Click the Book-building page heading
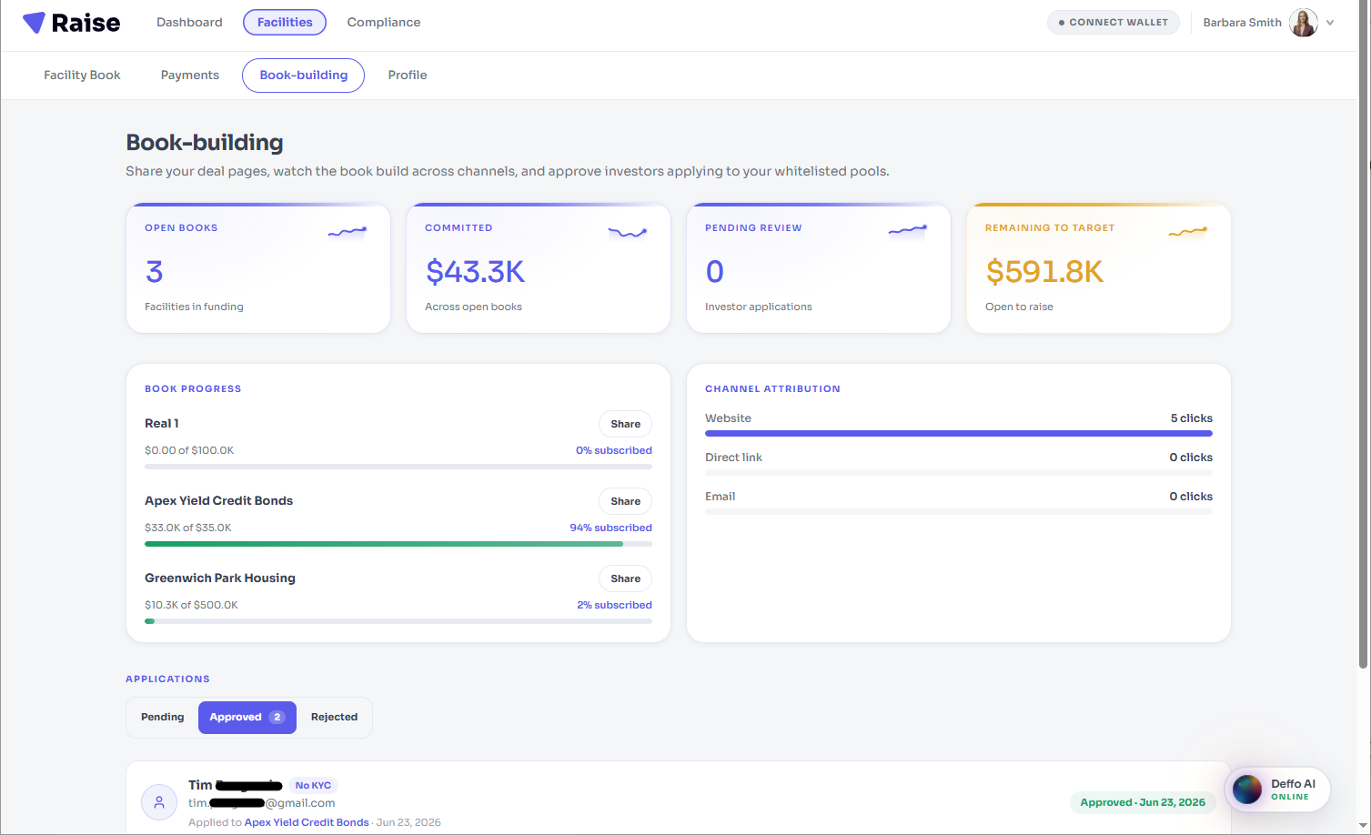This screenshot has height=835, width=1371. point(205,143)
